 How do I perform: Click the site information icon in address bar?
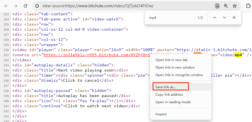37,6
